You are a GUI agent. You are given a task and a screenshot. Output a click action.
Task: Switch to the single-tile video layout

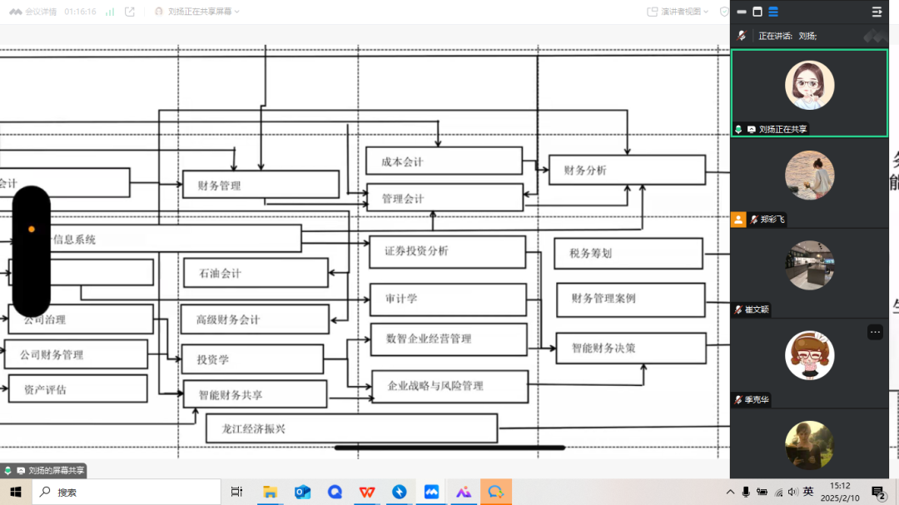pos(757,12)
